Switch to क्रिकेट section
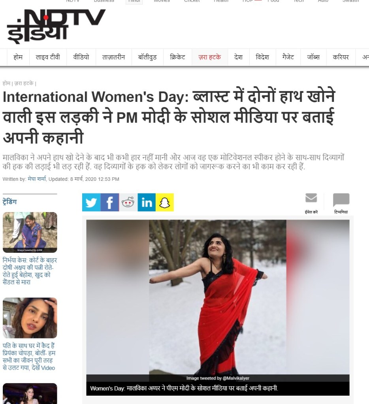 [x=177, y=57]
